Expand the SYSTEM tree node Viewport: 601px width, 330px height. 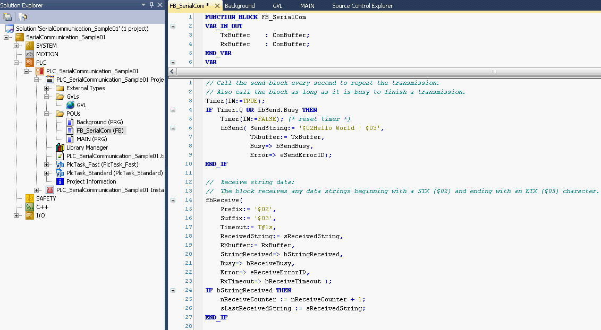point(16,46)
